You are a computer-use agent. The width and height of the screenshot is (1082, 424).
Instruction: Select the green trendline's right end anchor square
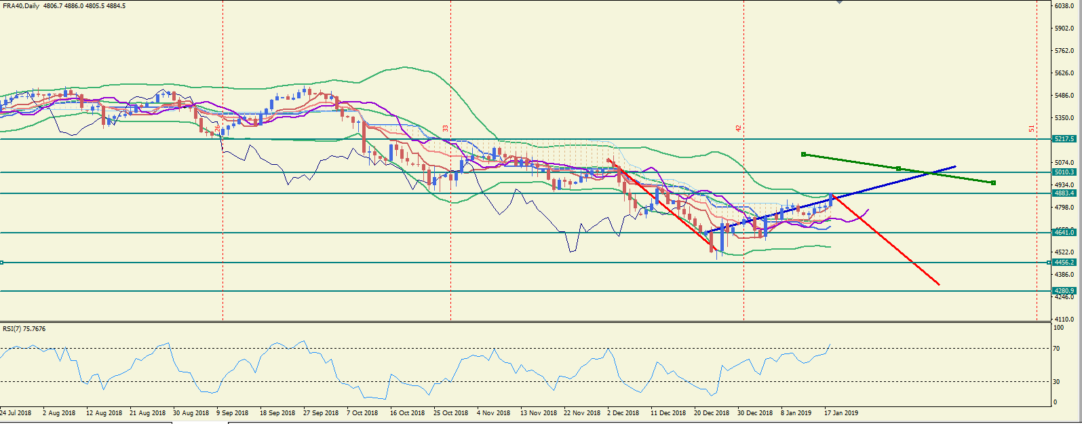(993, 182)
